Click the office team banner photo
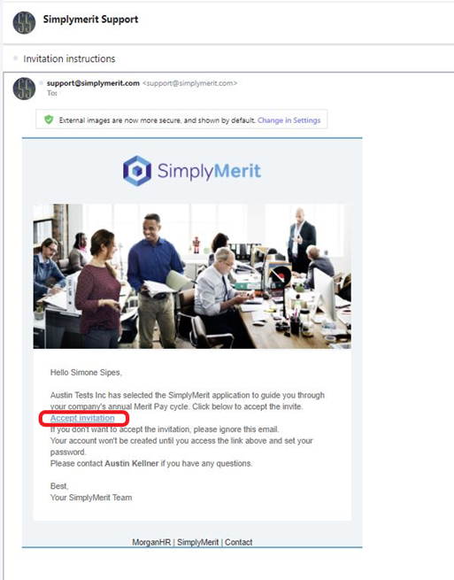Screen dimensions: 454x580 coord(192,276)
